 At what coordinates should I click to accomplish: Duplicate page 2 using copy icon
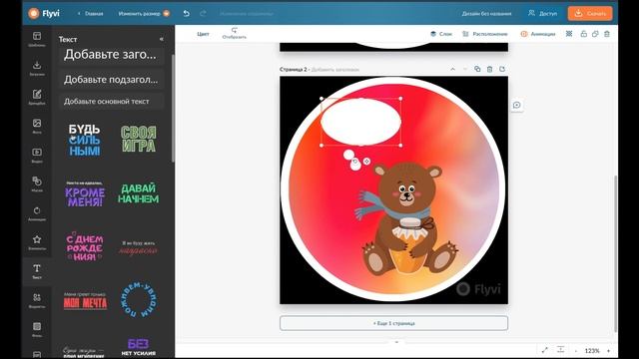477,69
